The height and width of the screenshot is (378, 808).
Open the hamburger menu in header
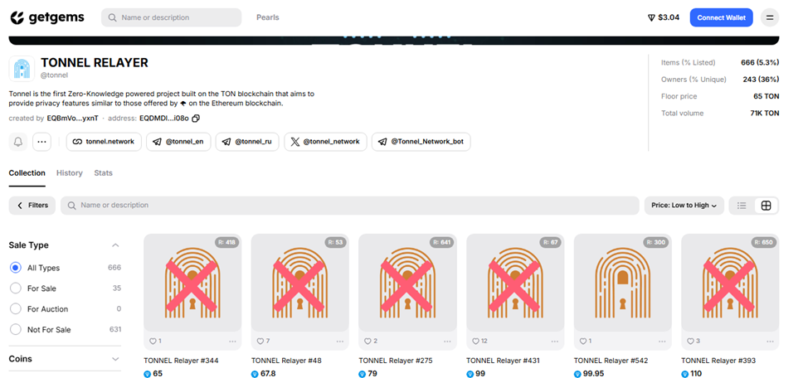[x=769, y=17]
